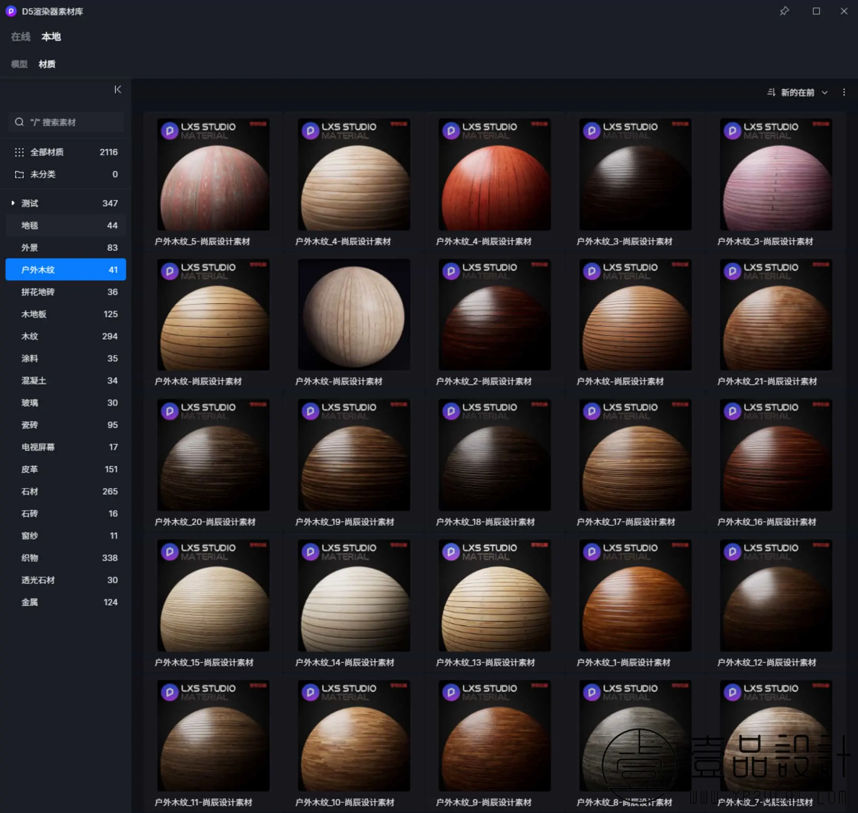Click the sort order icon
This screenshot has width=858, height=813.
click(771, 92)
